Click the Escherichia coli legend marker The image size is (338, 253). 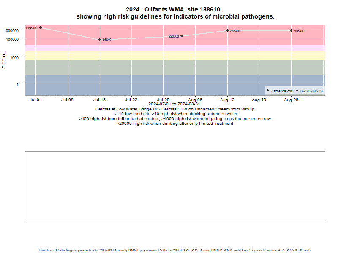[268, 91]
